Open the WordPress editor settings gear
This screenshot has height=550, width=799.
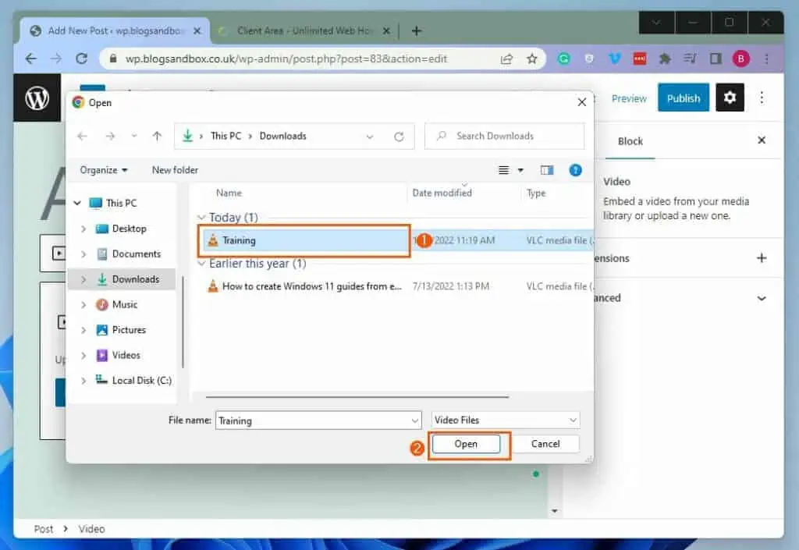[730, 97]
